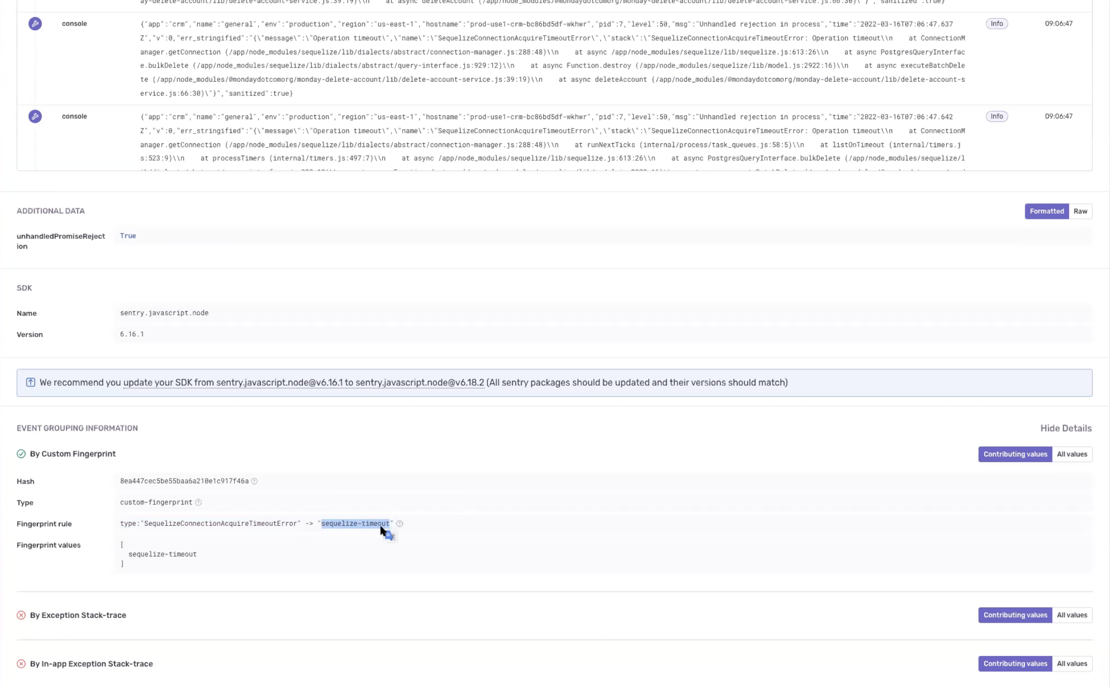This screenshot has height=687, width=1110.
Task: Select Formatted view for Additional Data
Action: click(x=1046, y=211)
